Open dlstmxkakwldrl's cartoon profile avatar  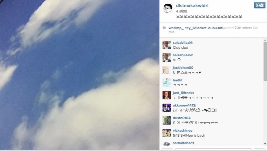[168, 8]
